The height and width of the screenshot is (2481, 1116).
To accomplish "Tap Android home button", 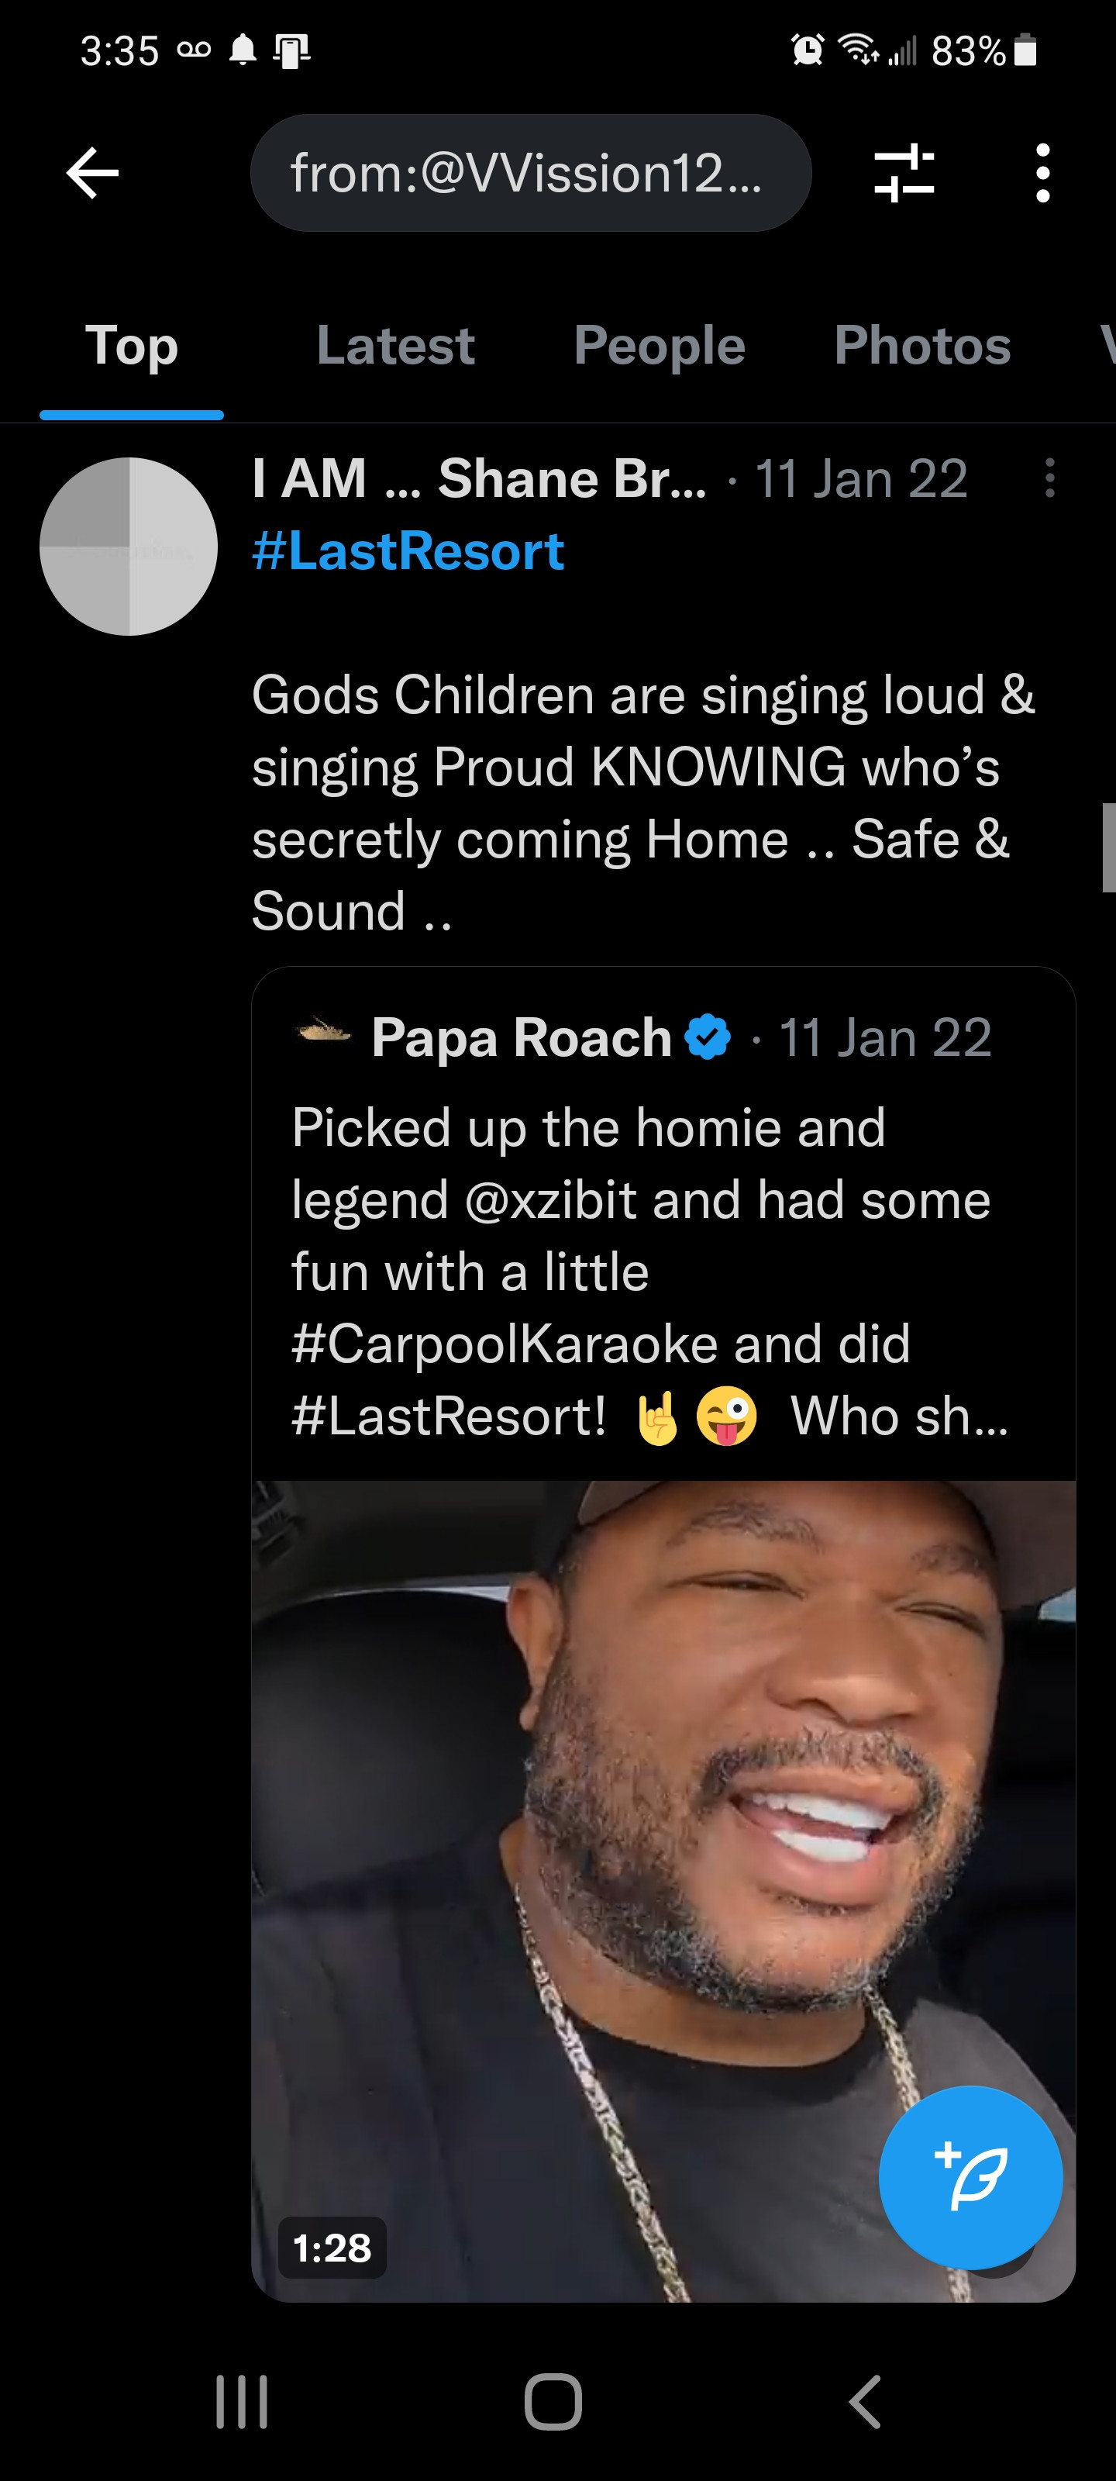I will (x=553, y=2402).
